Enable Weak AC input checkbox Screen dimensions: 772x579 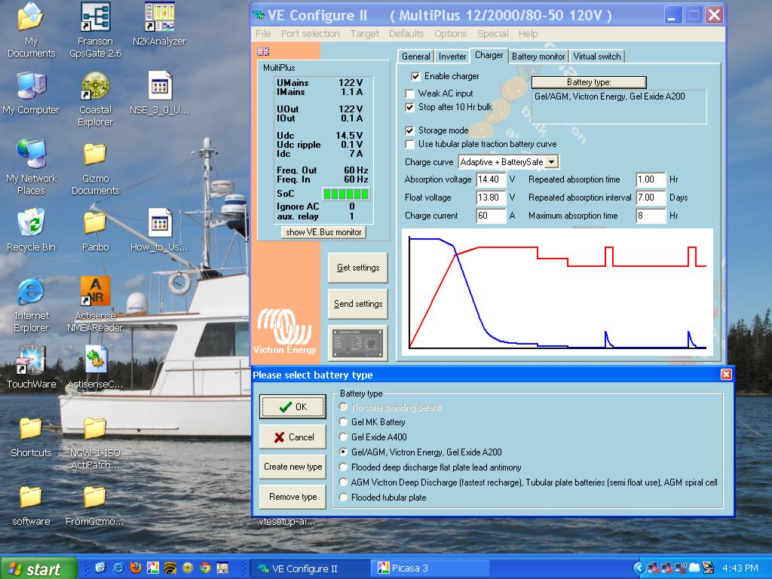(x=409, y=93)
